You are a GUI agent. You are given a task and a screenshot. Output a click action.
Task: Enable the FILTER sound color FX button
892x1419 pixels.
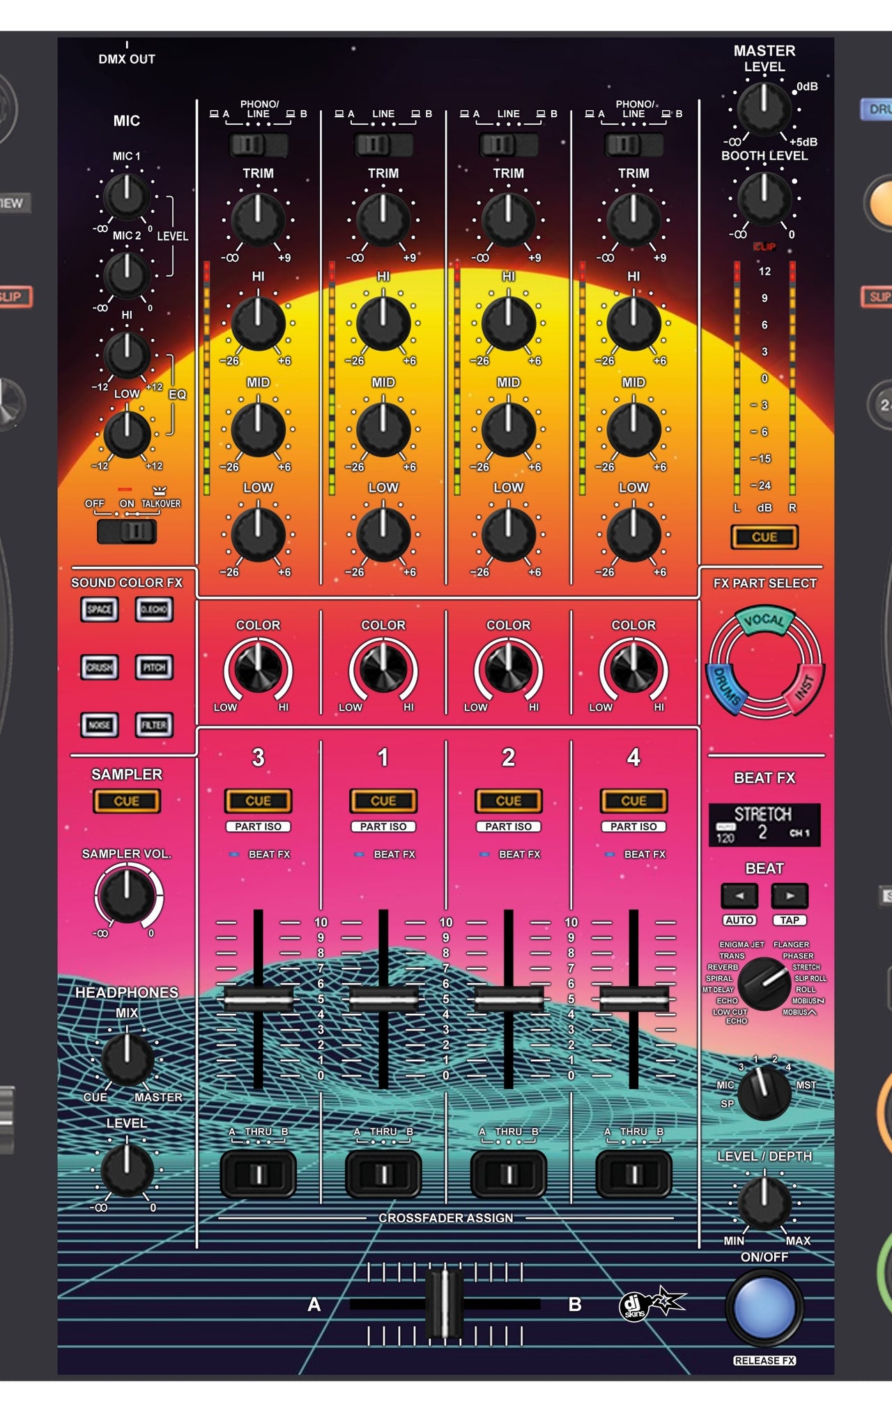click(154, 725)
